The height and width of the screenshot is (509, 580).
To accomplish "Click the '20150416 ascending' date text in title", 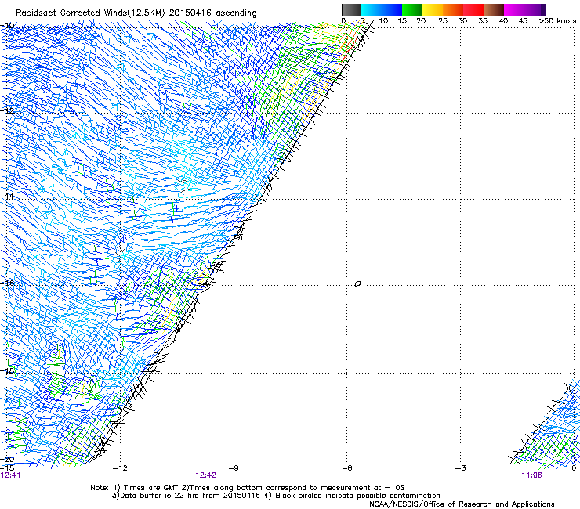I will pyautogui.click(x=212, y=13).
